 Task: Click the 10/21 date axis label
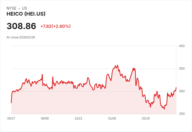coord(79,118)
